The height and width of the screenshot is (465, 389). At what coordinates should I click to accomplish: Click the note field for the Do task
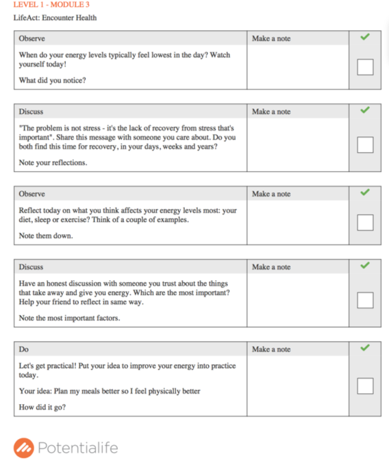point(298,386)
